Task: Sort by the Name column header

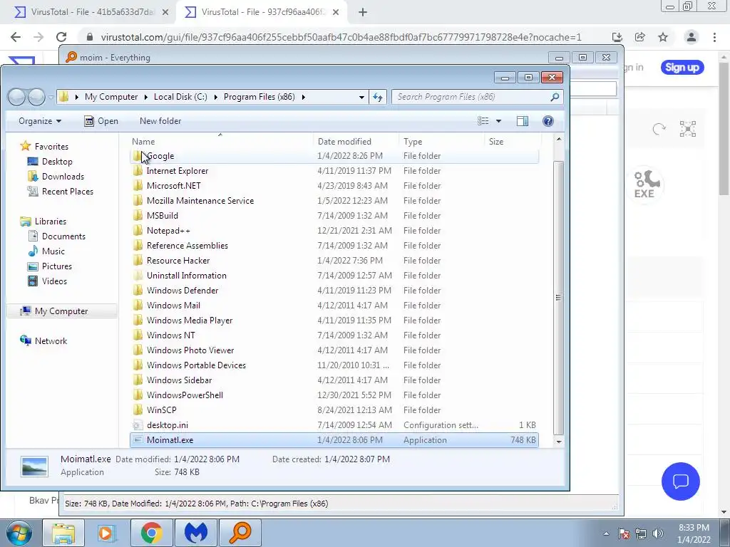Action: (x=221, y=142)
